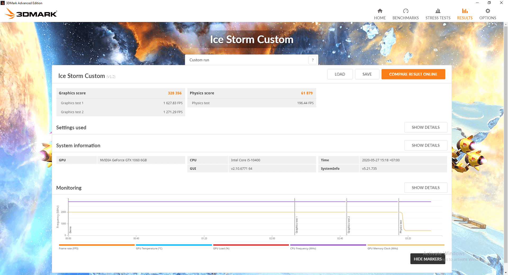Click the Physics test chart marker

point(401,227)
